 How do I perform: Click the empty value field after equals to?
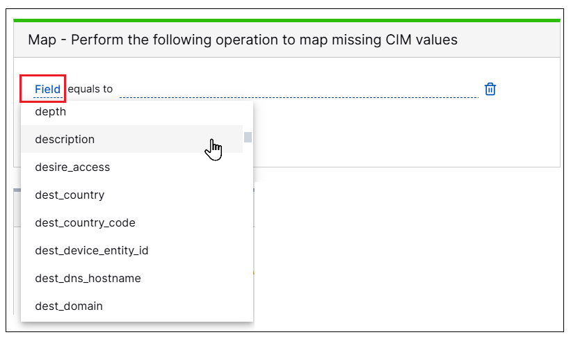(x=298, y=90)
